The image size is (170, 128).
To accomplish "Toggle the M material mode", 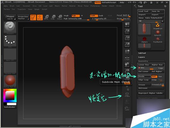I will point(82,16).
